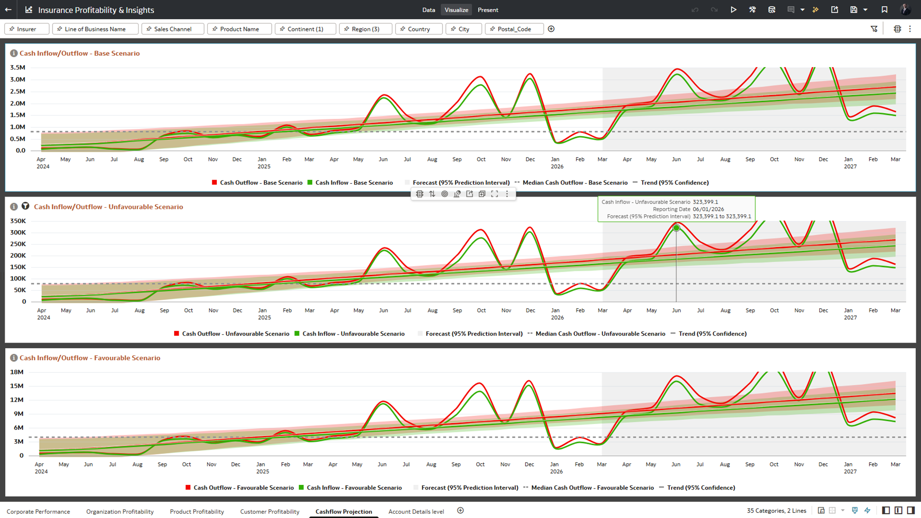The height and width of the screenshot is (518, 921).
Task: Expand the Save dropdown arrow
Action: point(866,10)
